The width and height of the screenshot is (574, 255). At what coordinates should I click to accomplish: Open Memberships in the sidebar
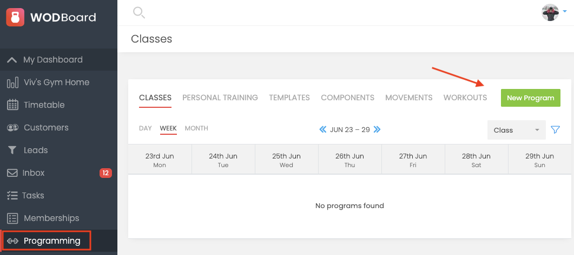58,218
